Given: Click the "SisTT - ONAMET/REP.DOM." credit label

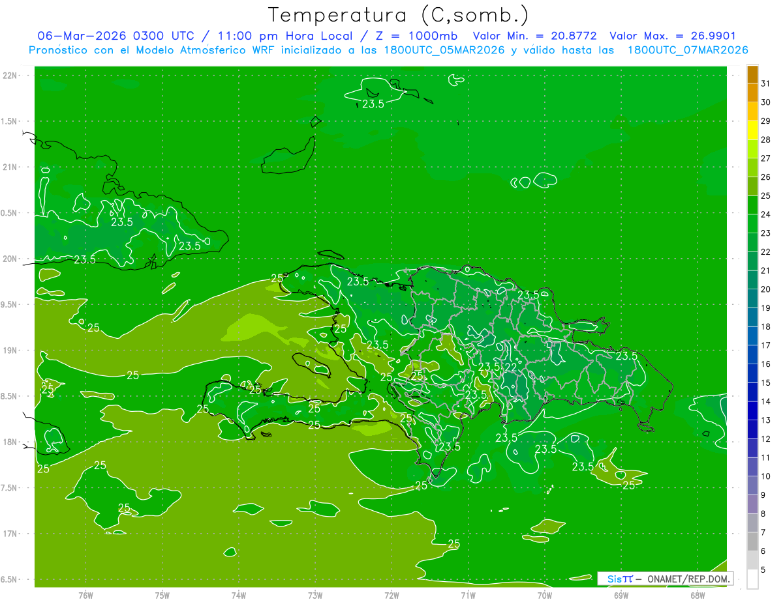Looking at the screenshot, I should 665,579.
